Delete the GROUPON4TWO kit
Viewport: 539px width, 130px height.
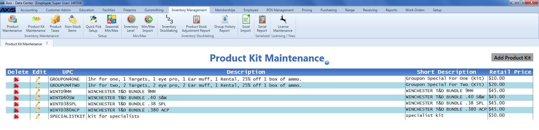pyautogui.click(x=17, y=85)
